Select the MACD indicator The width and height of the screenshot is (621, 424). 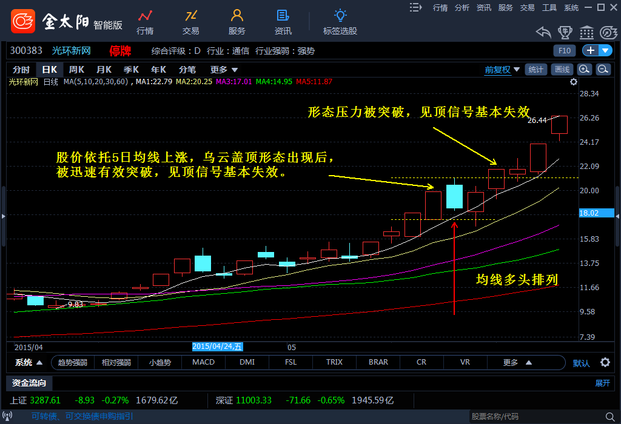[204, 362]
